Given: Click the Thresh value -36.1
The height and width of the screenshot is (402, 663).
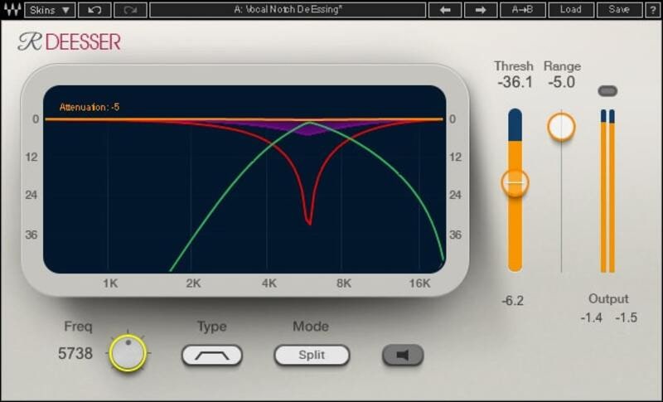Looking at the screenshot, I should [x=514, y=83].
